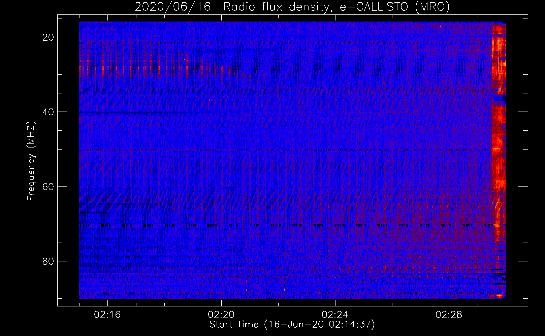The image size is (545, 336).
Task: Click the '02:24' time tick label
Action: (335, 315)
